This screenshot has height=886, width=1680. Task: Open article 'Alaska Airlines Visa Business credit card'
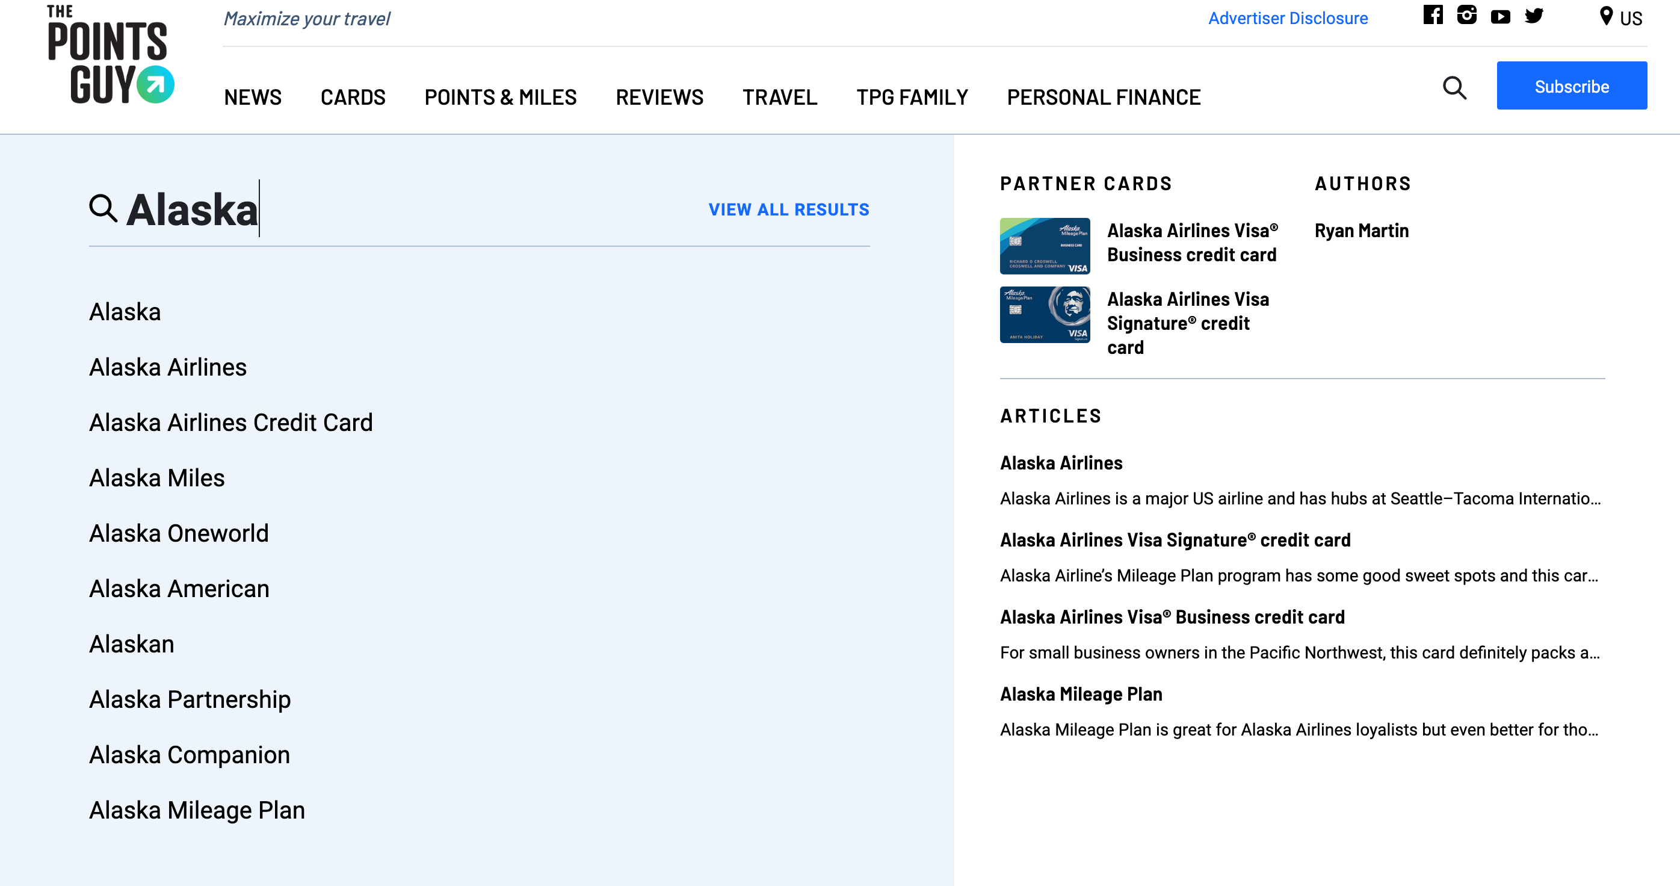(1172, 617)
